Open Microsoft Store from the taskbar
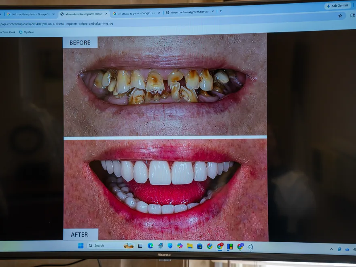The width and height of the screenshot is (356, 267). [x=199, y=246]
